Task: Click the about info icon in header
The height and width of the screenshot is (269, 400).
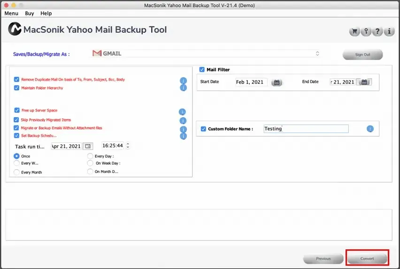Action: 389,31
